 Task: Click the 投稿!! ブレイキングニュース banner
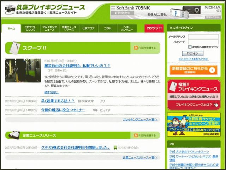194,87
